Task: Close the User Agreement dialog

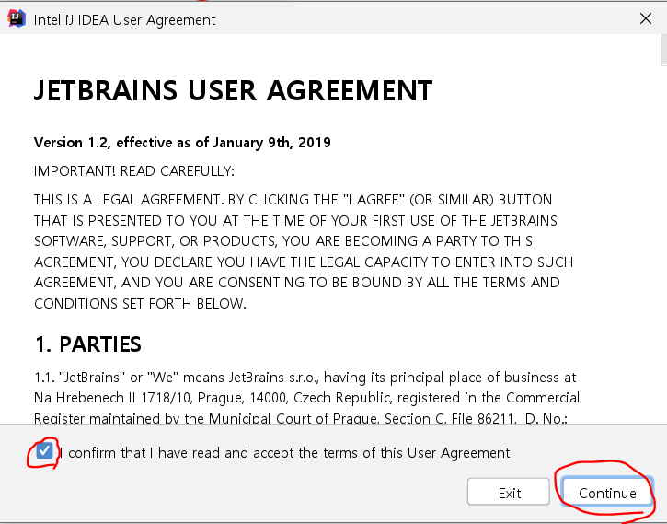Action: click(x=646, y=18)
